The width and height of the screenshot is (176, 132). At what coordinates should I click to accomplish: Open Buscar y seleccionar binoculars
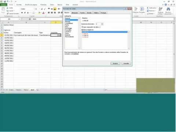(x=168, y=11)
